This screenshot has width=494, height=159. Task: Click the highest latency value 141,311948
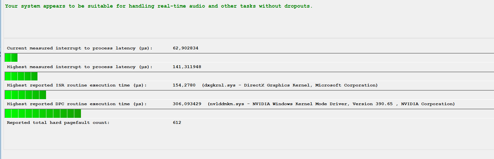pos(187,67)
